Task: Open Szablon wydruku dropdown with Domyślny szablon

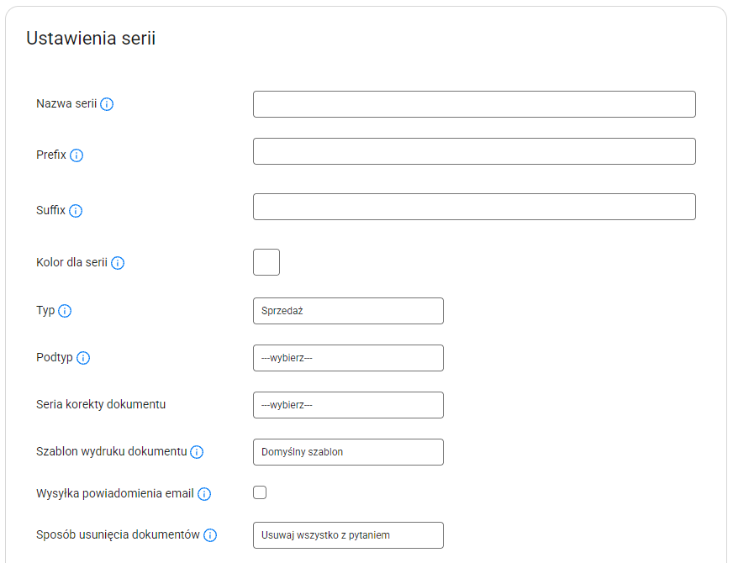Action: point(348,452)
